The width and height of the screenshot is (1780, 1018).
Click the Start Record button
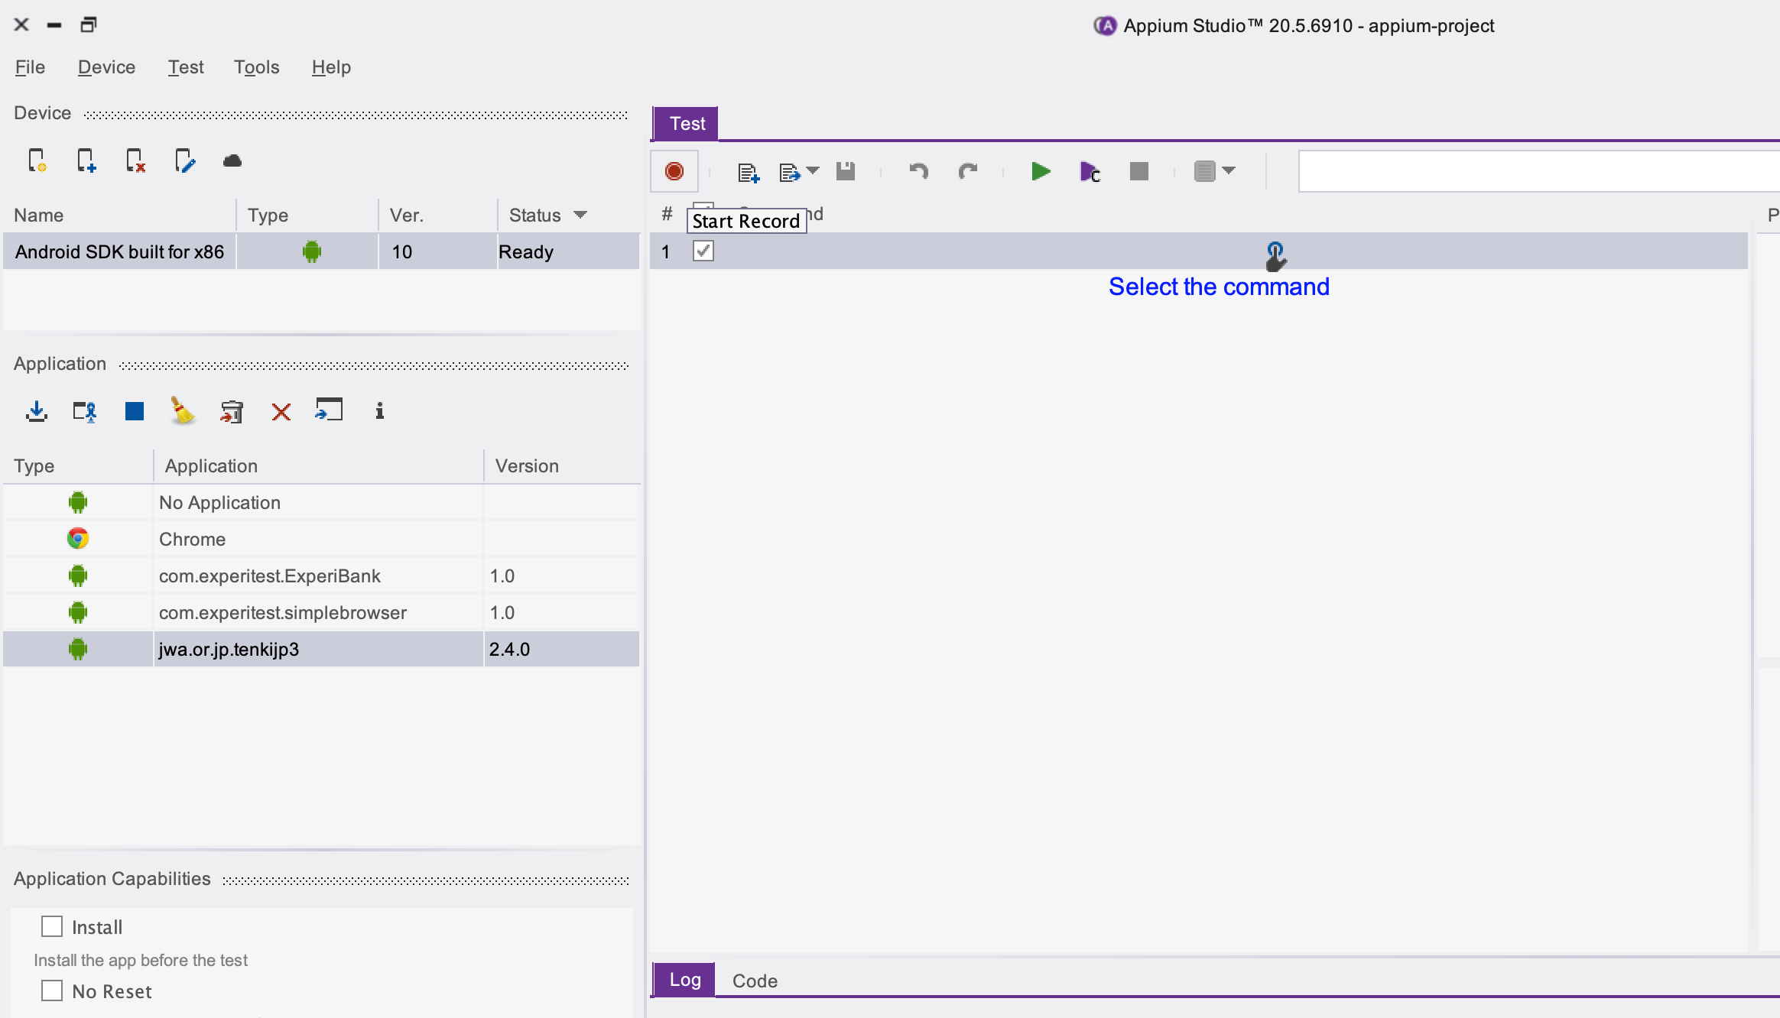click(x=674, y=171)
